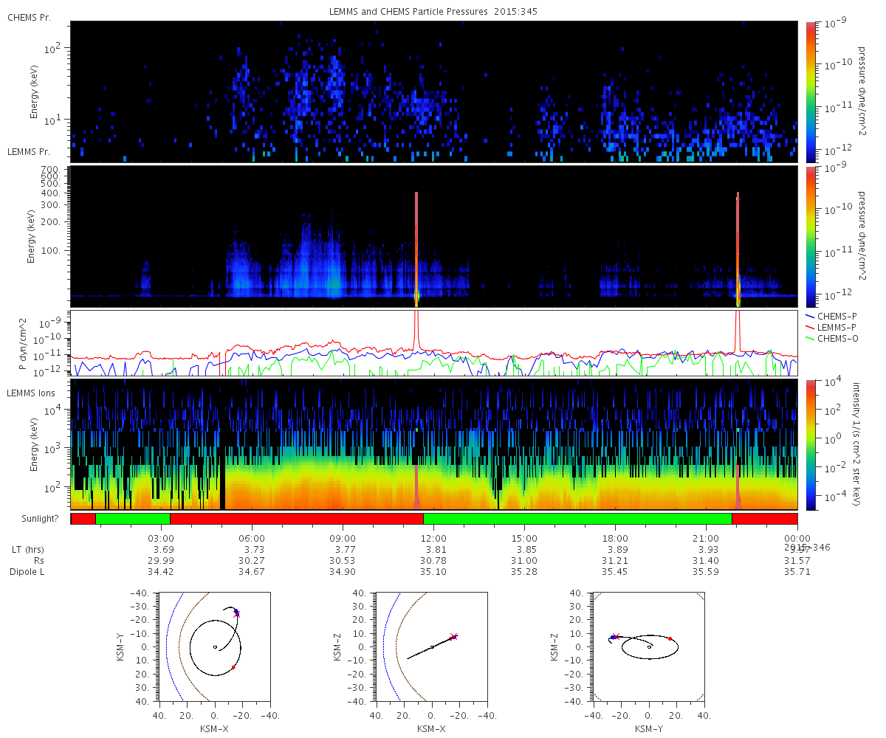Click the long green sunlight bar segment
Viewport: 886px width, 738px height.
pos(577,519)
